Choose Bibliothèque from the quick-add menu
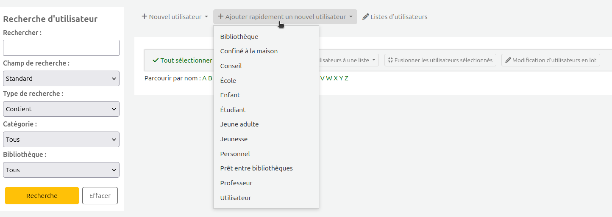Viewport: 612px width, 217px height. 266,37
